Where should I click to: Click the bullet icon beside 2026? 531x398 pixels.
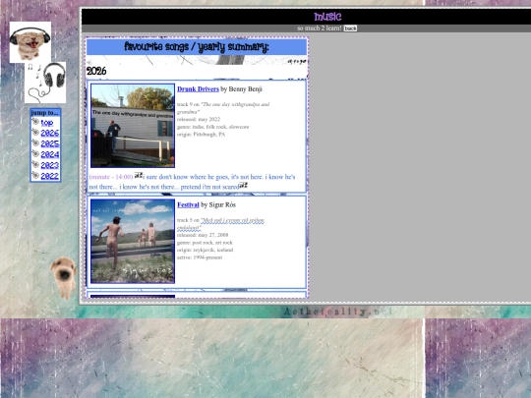pyautogui.click(x=35, y=133)
